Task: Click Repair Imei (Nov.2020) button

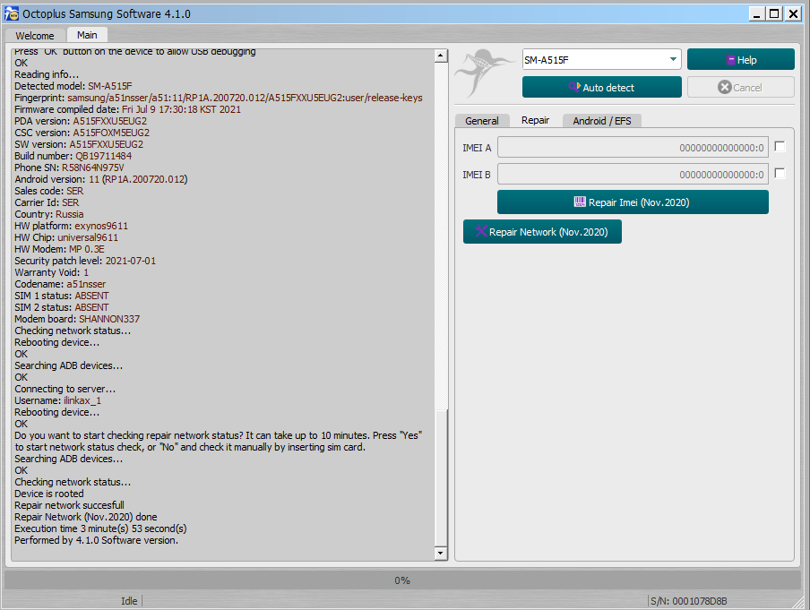Action: pyautogui.click(x=633, y=202)
